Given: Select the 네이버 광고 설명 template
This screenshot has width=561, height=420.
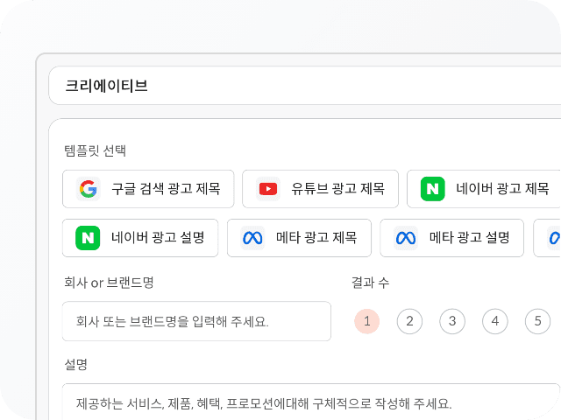Looking at the screenshot, I should tap(140, 238).
